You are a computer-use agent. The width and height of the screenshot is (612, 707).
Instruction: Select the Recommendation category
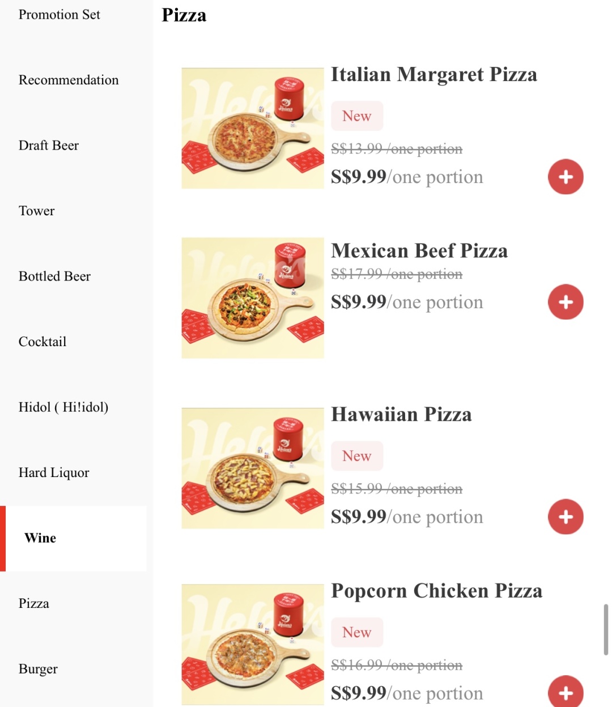pyautogui.click(x=69, y=80)
